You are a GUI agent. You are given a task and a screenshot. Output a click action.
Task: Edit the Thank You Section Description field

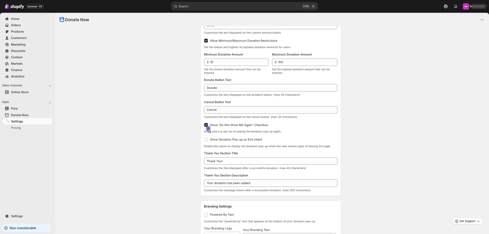(271, 183)
